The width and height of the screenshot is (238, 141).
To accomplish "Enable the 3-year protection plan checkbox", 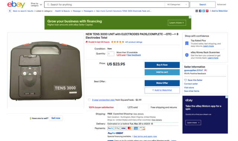I will [x=89, y=100].
